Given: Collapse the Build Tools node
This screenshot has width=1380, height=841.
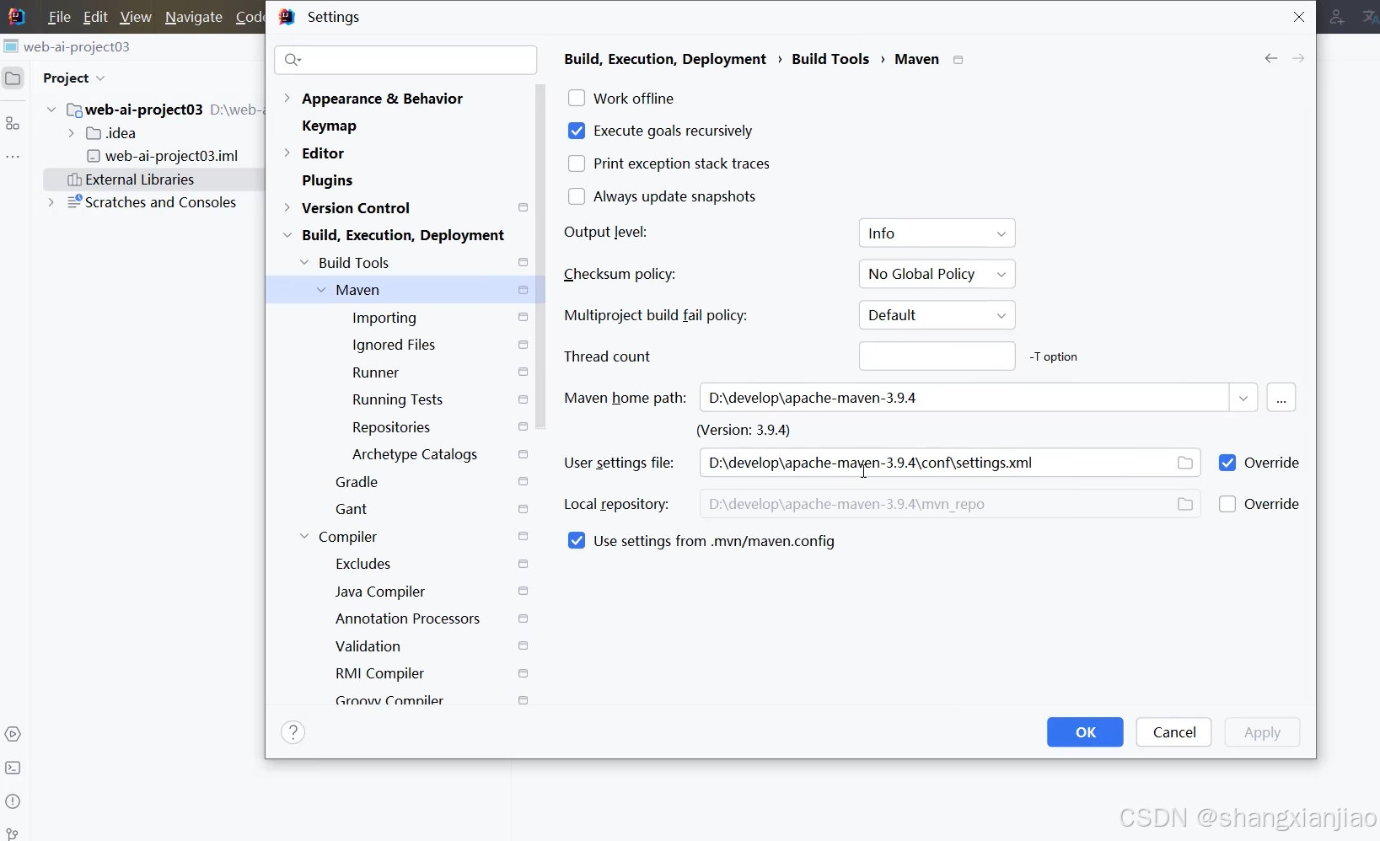Looking at the screenshot, I should click(x=304, y=263).
